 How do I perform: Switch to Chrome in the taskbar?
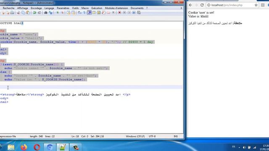(x=50, y=147)
